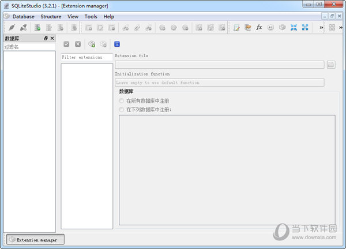The image size is (346, 249).
Task: Select the Extension manager taskbar tab
Action: [x=36, y=240]
